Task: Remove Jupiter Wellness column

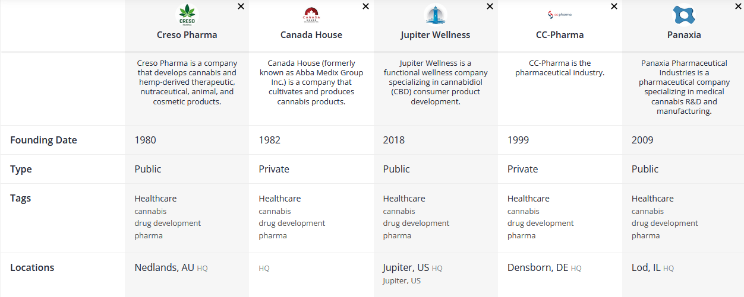Action: click(x=490, y=7)
